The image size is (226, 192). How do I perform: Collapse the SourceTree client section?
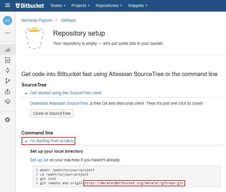(x=65, y=93)
